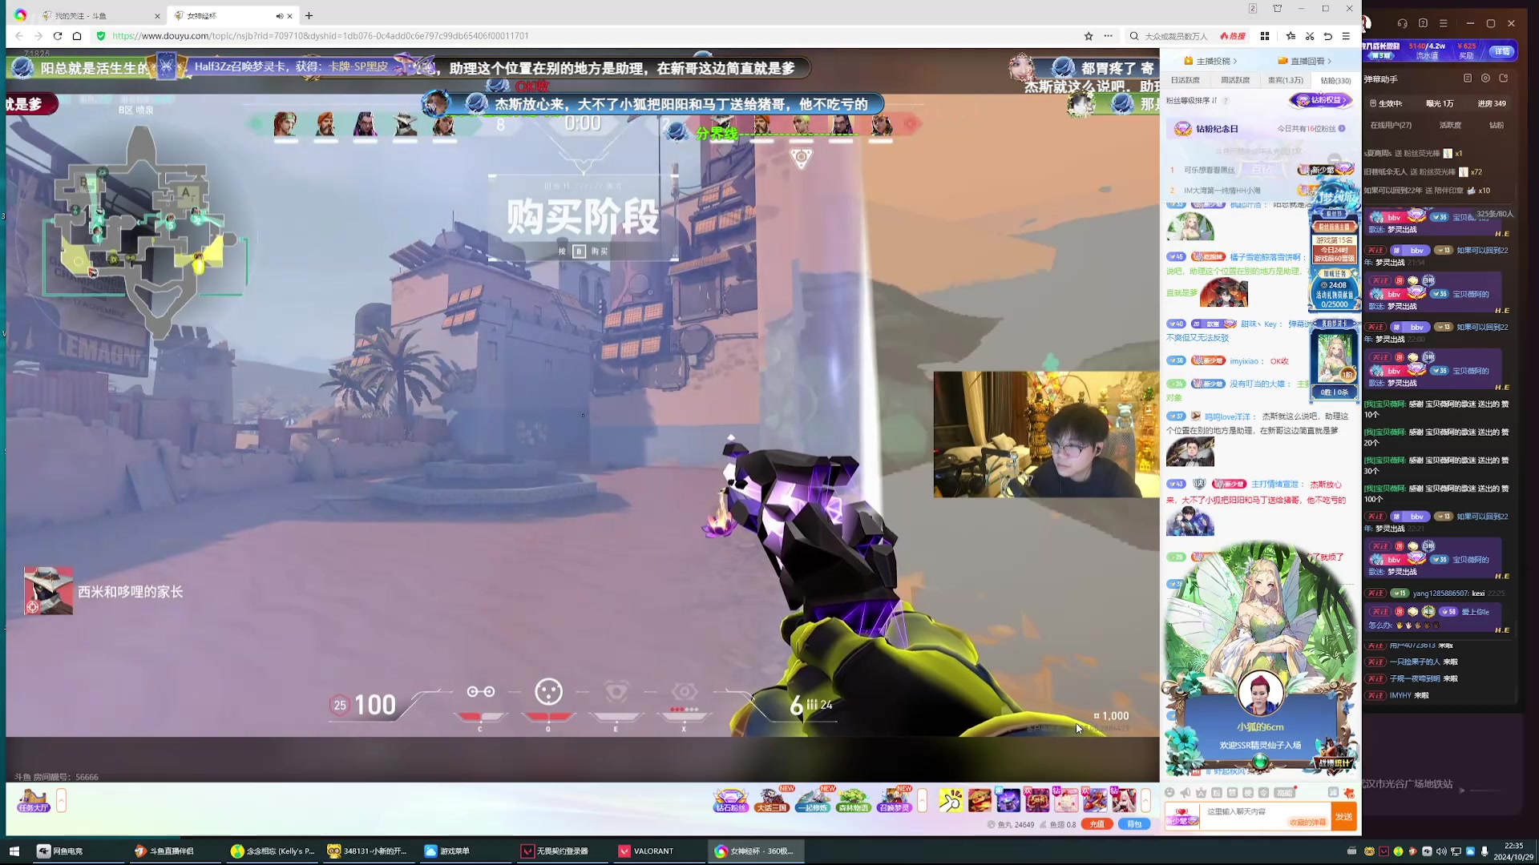This screenshot has height=865, width=1539.
Task: Open the help icon in companion window
Action: [1423, 23]
